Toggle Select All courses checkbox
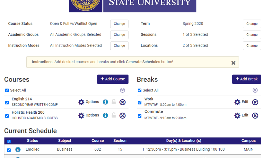The height and width of the screenshot is (158, 271). click(x=7, y=90)
